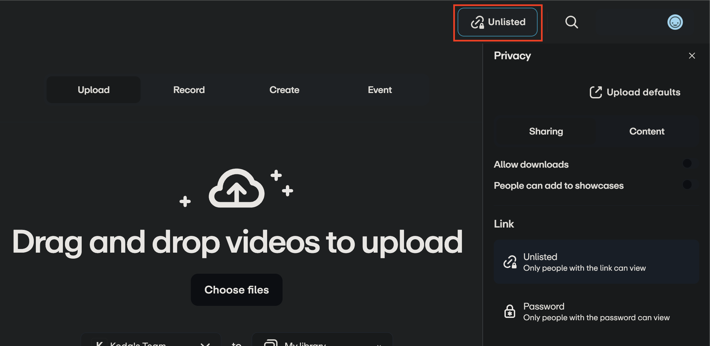The height and width of the screenshot is (346, 710).
Task: Click the My library showcase icon
Action: [x=270, y=342]
